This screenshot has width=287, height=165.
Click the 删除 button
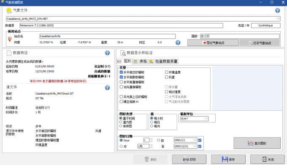150,160
